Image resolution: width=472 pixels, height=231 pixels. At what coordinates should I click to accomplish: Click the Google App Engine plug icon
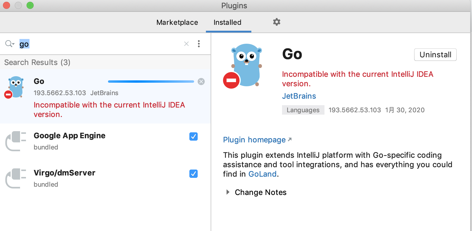(x=16, y=141)
